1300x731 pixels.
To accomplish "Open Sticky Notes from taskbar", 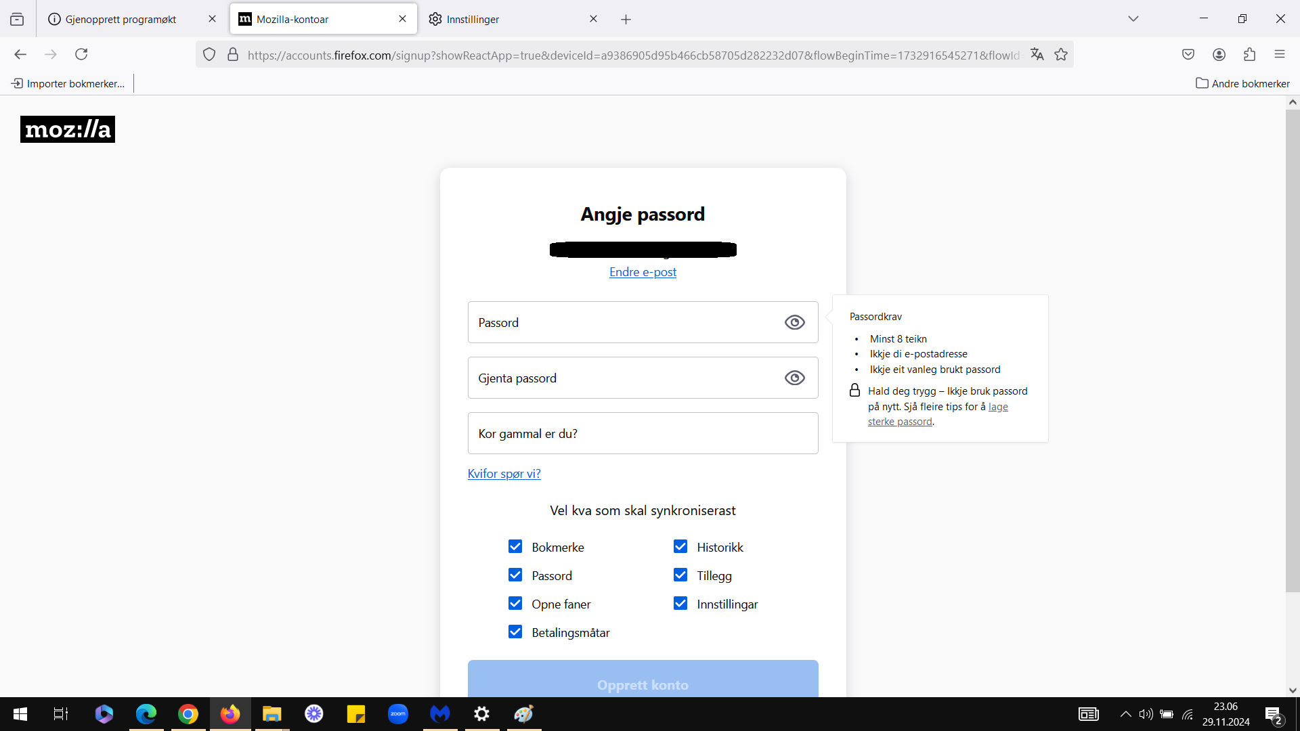I will [x=356, y=714].
